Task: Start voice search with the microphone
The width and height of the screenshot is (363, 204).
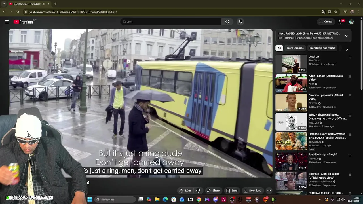Action: 240,22
